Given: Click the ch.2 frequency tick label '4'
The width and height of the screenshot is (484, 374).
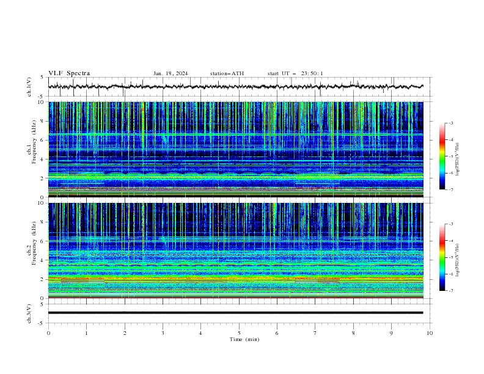Looking at the screenshot, I should (43, 260).
